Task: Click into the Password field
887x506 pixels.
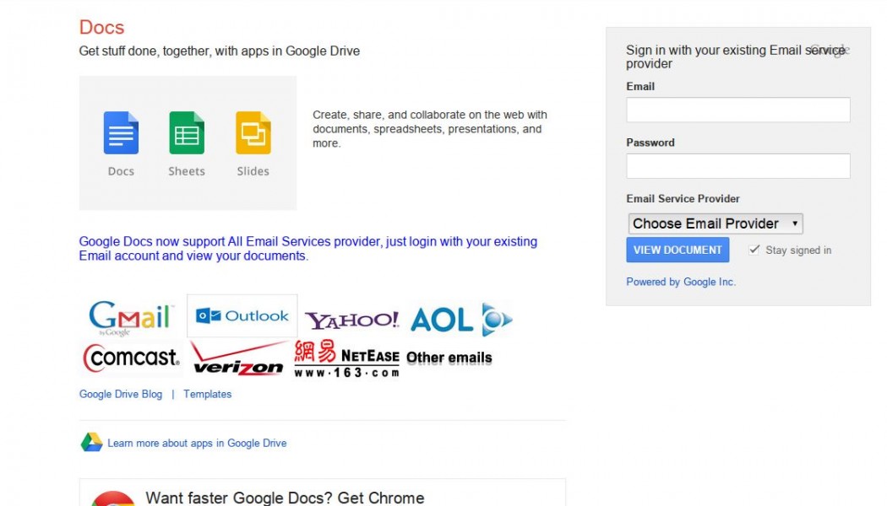Action: (x=737, y=166)
